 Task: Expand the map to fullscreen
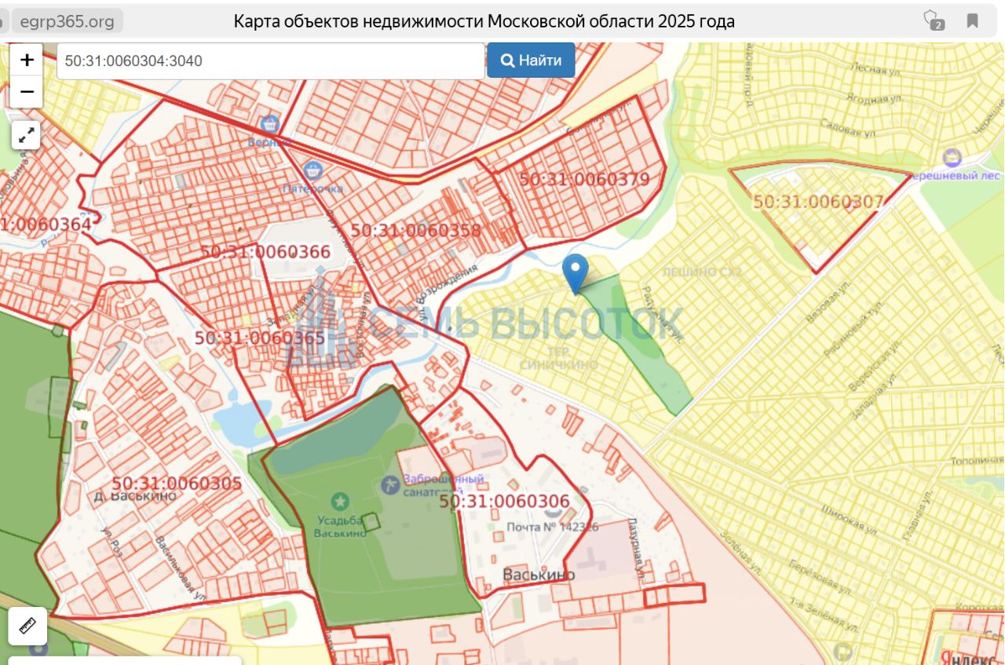tap(27, 135)
